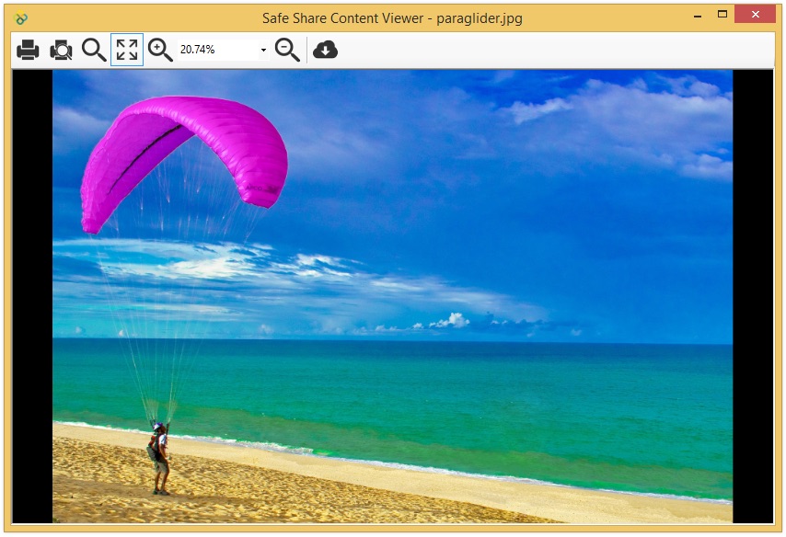This screenshot has height=537, width=786.
Task: Click the title bar showing paraglider.jpg
Action: coord(391,17)
